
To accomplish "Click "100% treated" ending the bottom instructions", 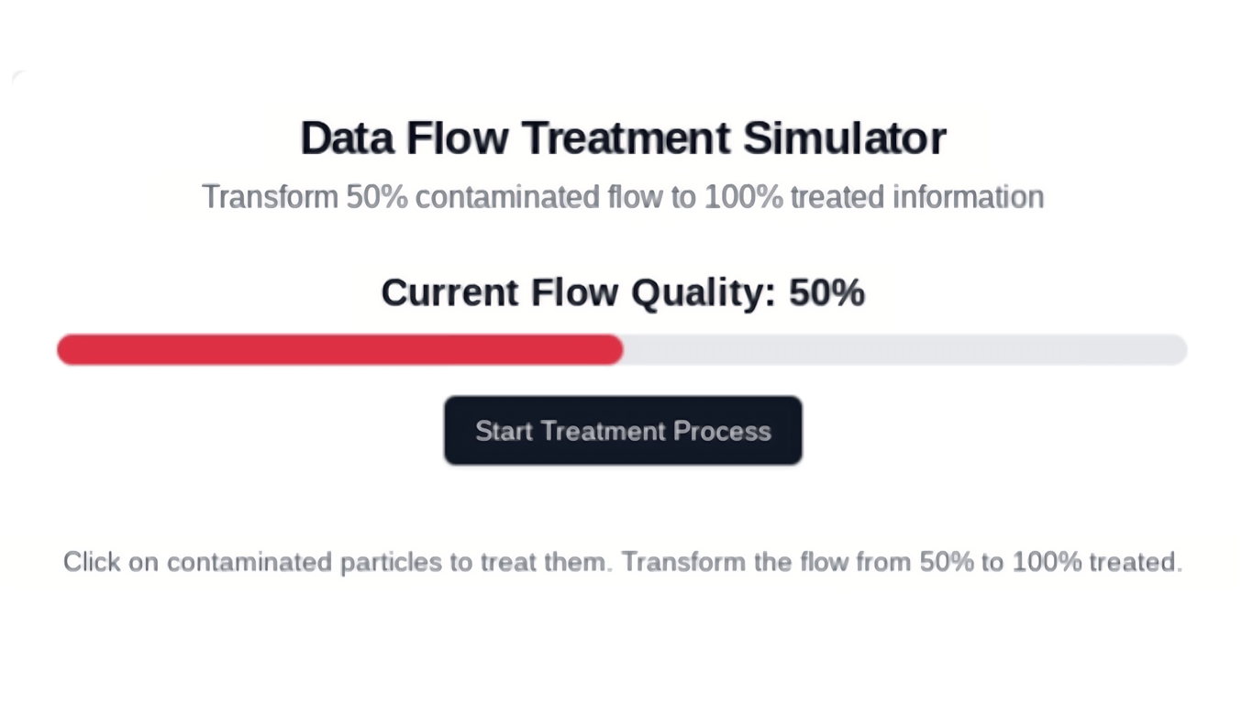I will point(1096,562).
